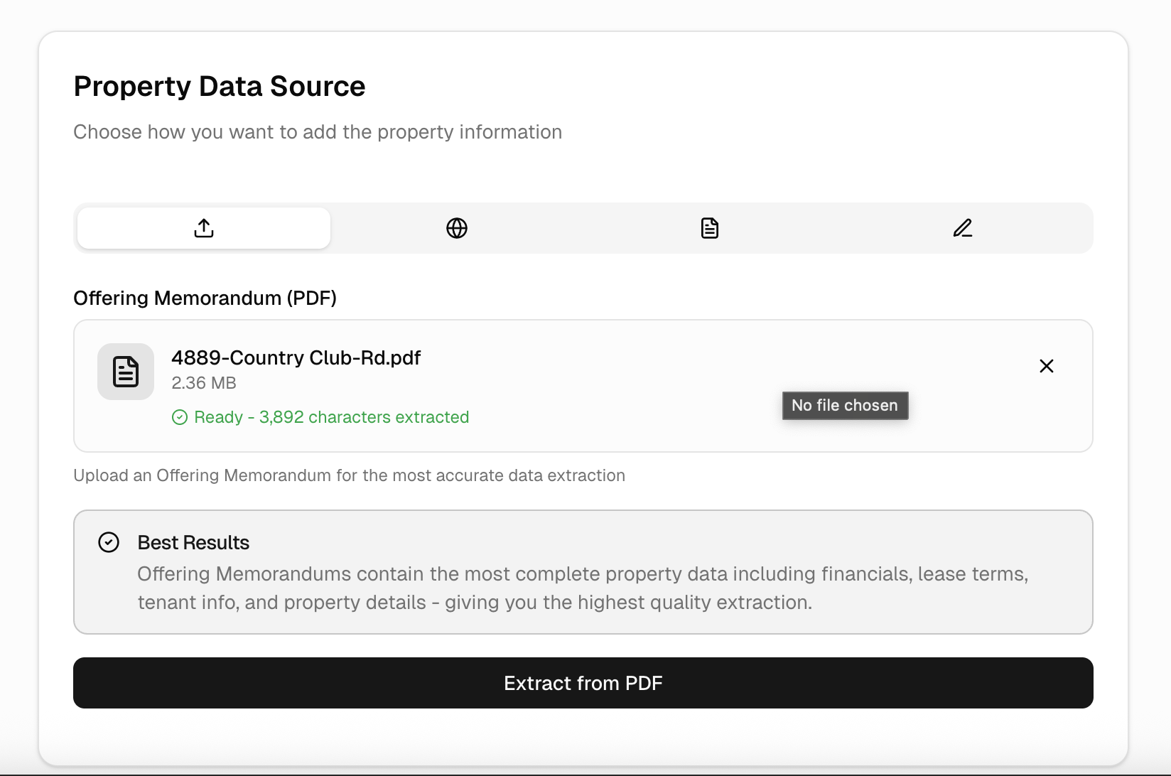This screenshot has width=1171, height=776.
Task: Click the 'No file chosen' tooltip
Action: 845,406
